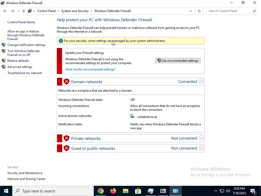This screenshot has width=261, height=196.
Task: Click shield icon beside Change notification settings
Action: pyautogui.click(x=4, y=45)
